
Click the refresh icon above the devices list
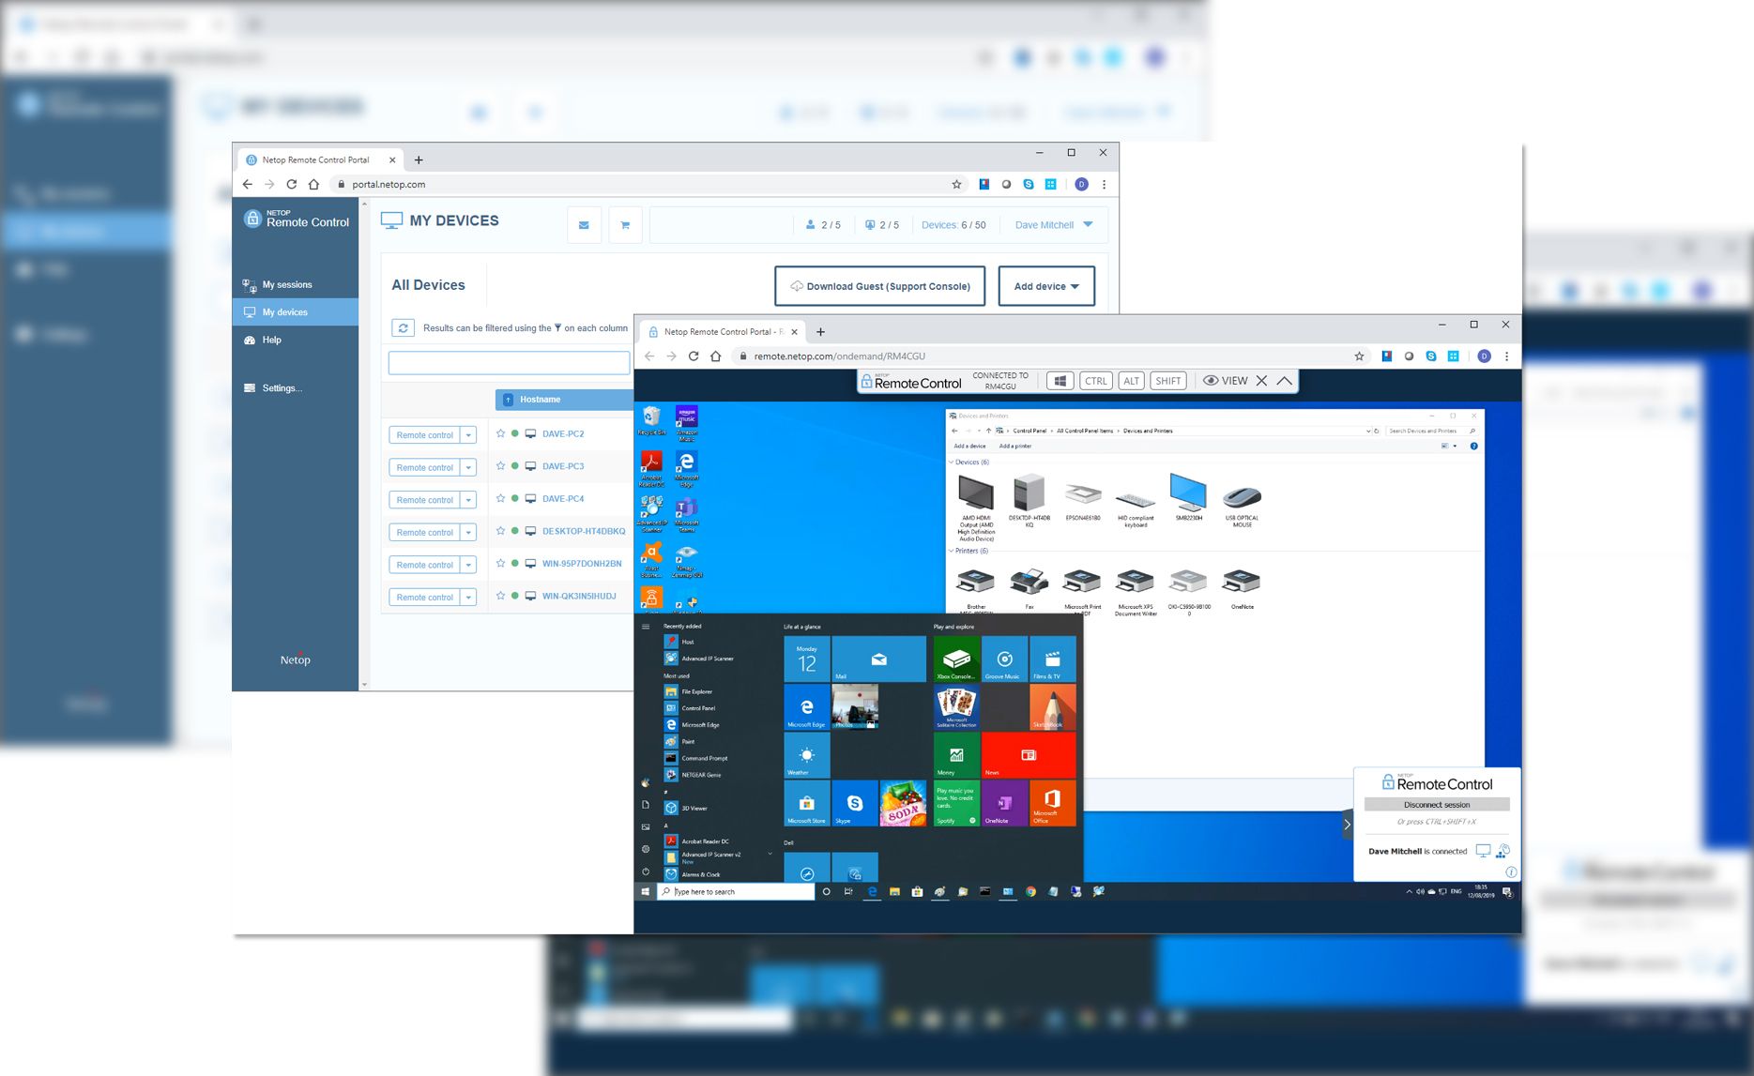(403, 327)
